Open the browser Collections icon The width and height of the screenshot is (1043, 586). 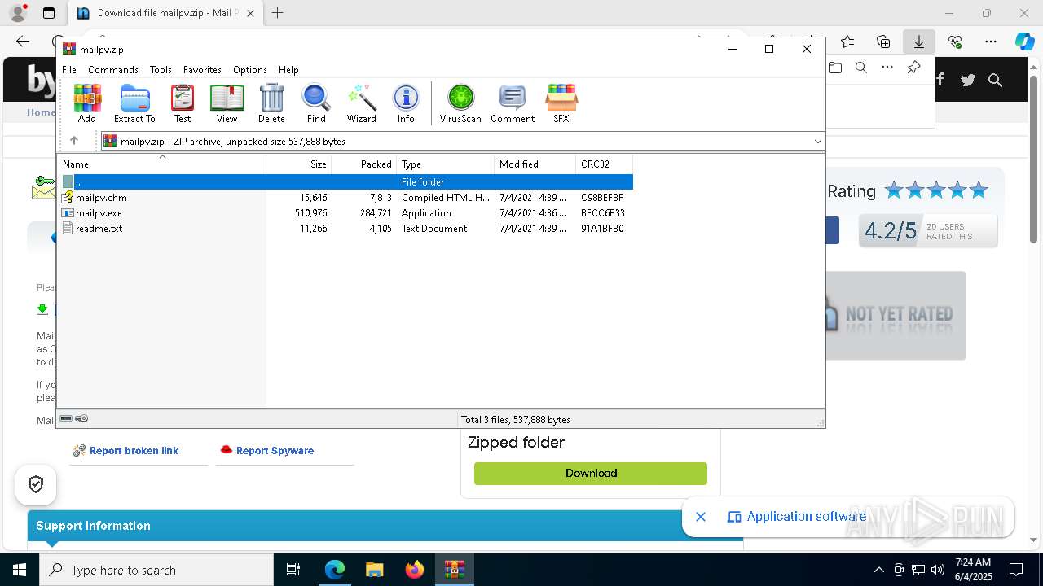(883, 42)
